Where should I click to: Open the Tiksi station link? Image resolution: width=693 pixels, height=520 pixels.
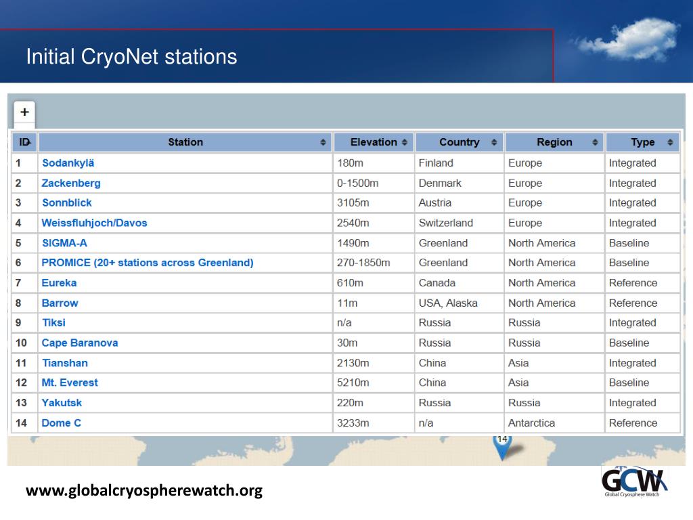(x=53, y=322)
